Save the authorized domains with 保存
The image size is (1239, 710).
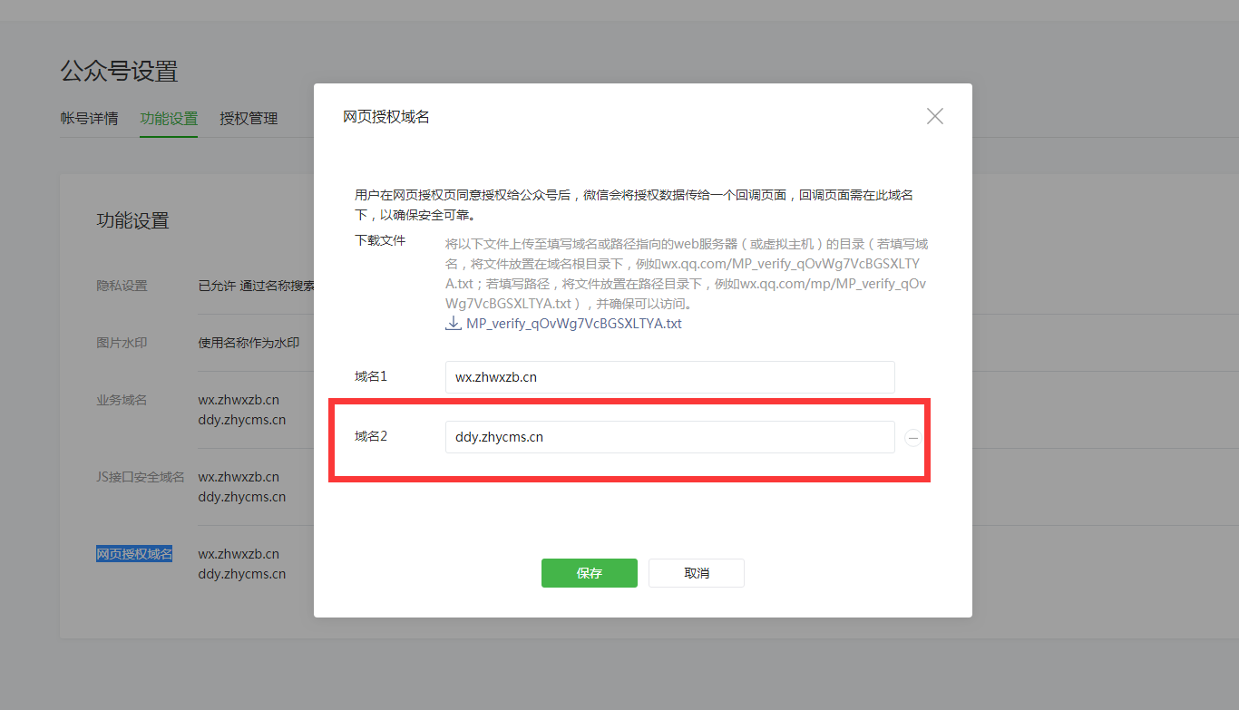tap(590, 573)
